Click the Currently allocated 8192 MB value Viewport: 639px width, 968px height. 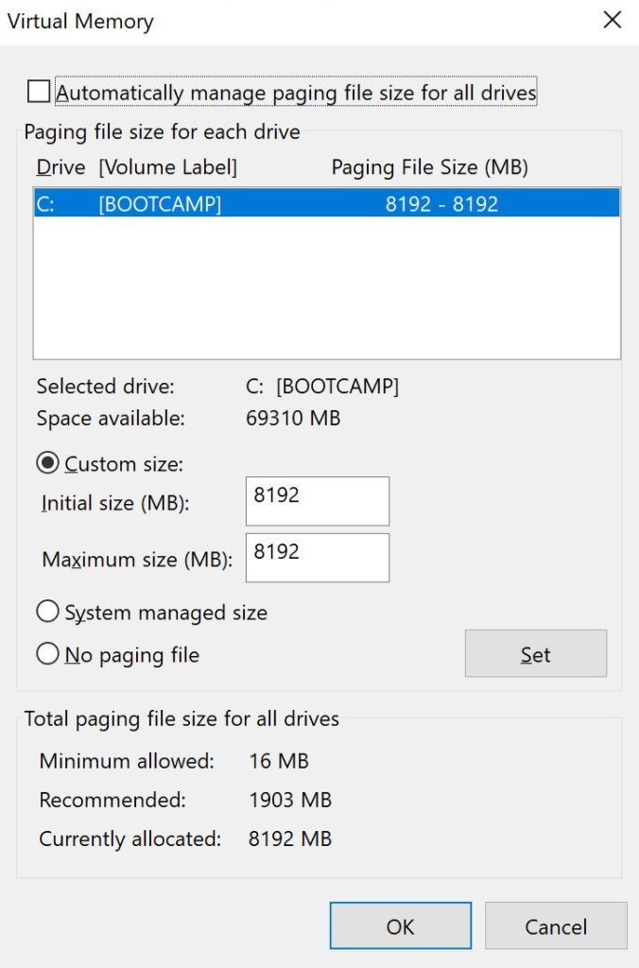click(290, 838)
